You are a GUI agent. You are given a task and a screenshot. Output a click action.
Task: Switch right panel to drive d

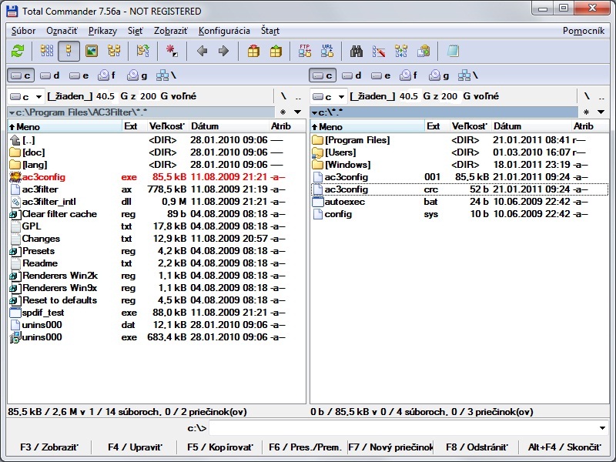coord(352,75)
